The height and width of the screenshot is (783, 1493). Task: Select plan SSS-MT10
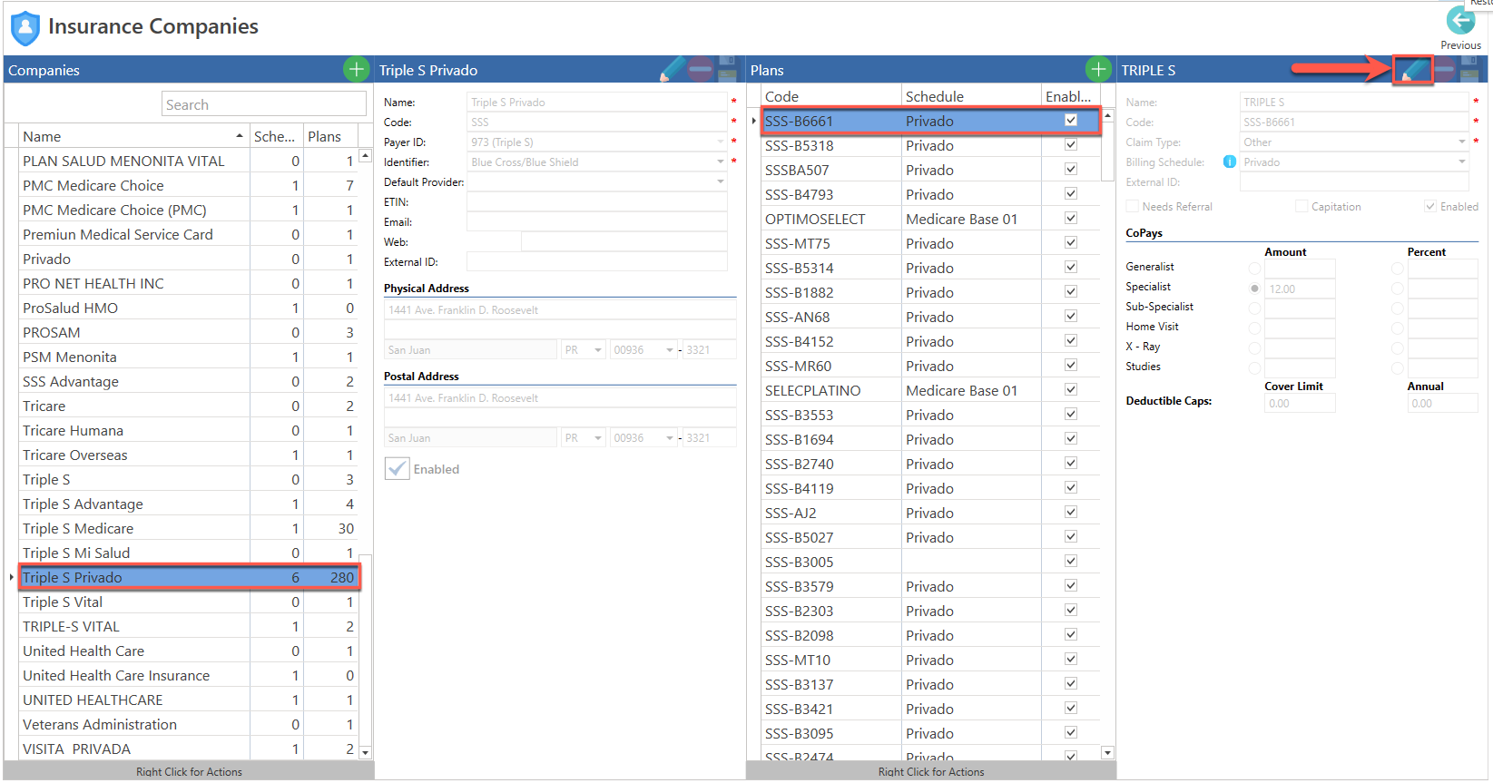pyautogui.click(x=930, y=660)
